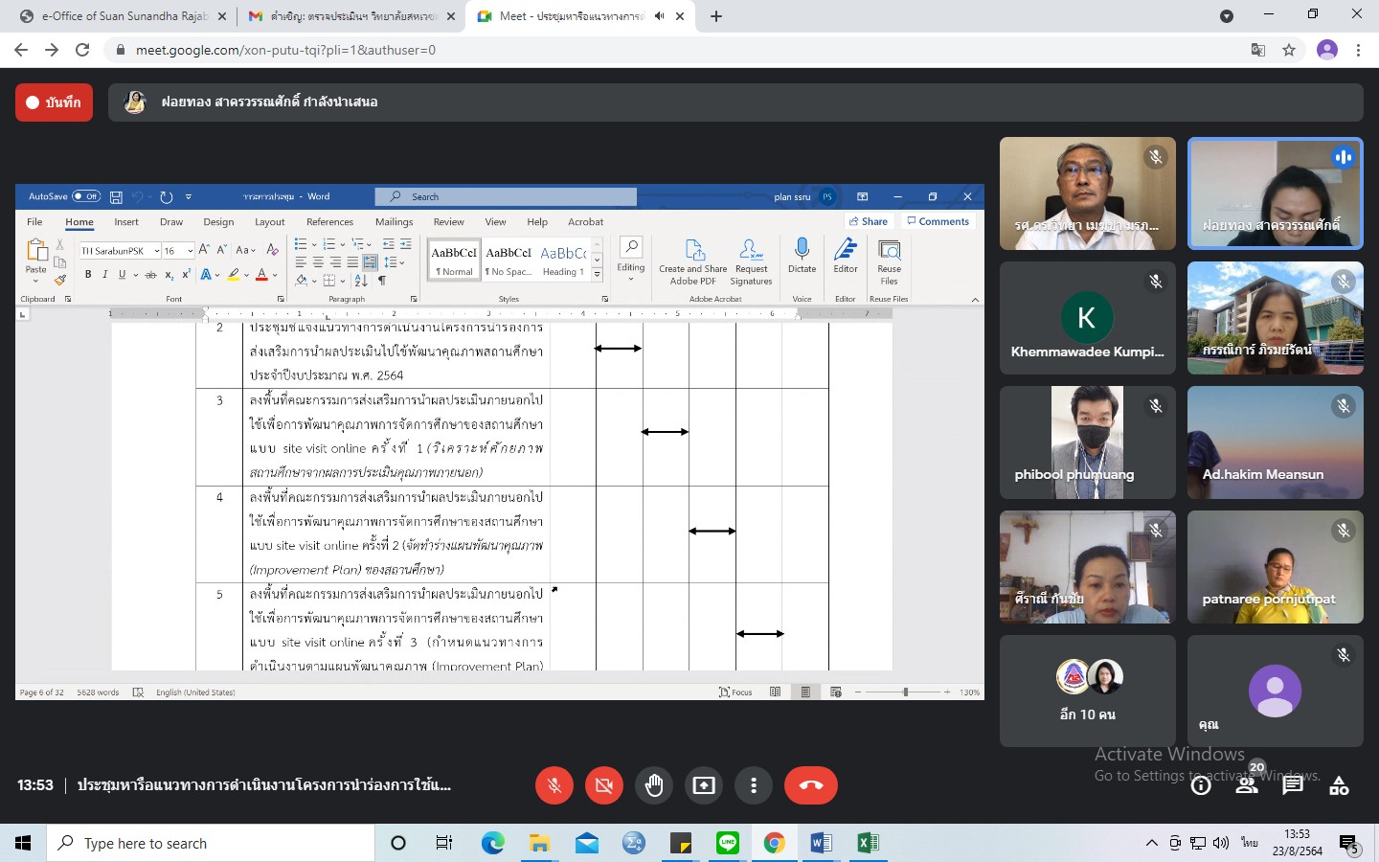Open meeting details info icon
The height and width of the screenshot is (862, 1379).
(1201, 785)
